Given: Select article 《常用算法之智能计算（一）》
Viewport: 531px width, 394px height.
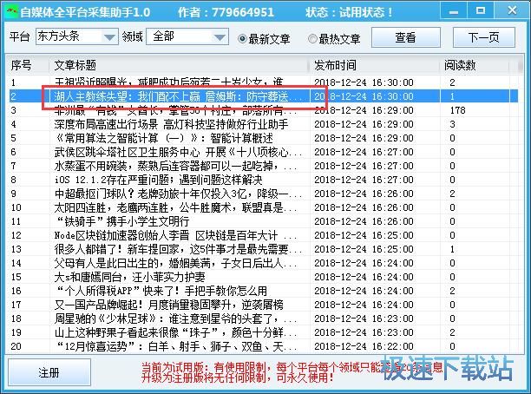Looking at the screenshot, I should click(164, 138).
